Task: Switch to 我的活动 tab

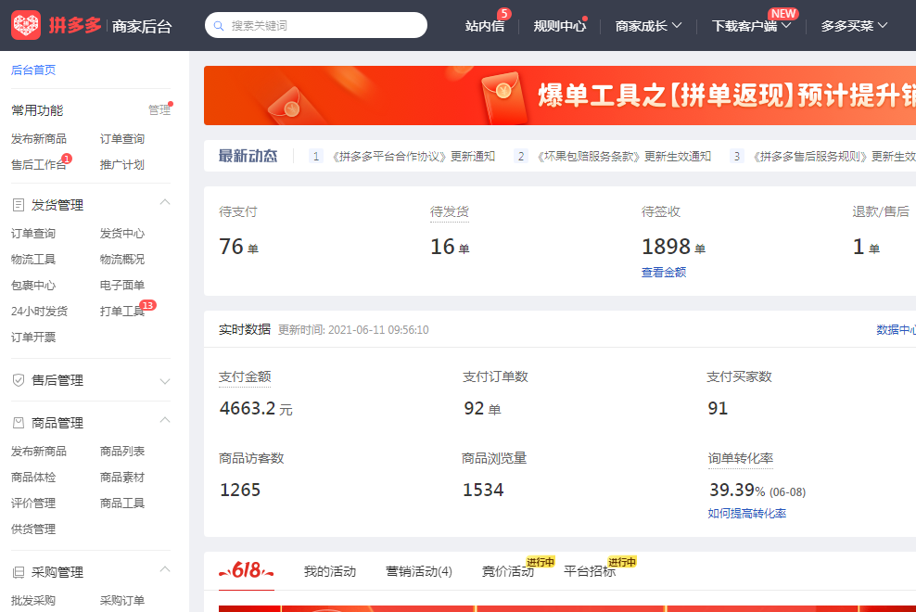Action: pyautogui.click(x=329, y=571)
